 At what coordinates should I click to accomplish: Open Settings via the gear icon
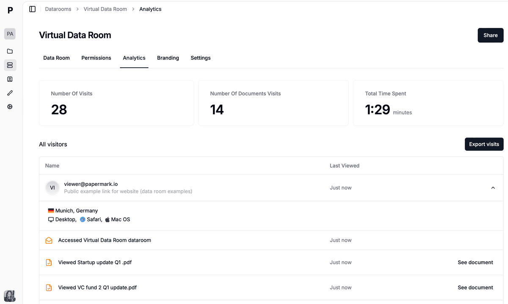(10, 106)
